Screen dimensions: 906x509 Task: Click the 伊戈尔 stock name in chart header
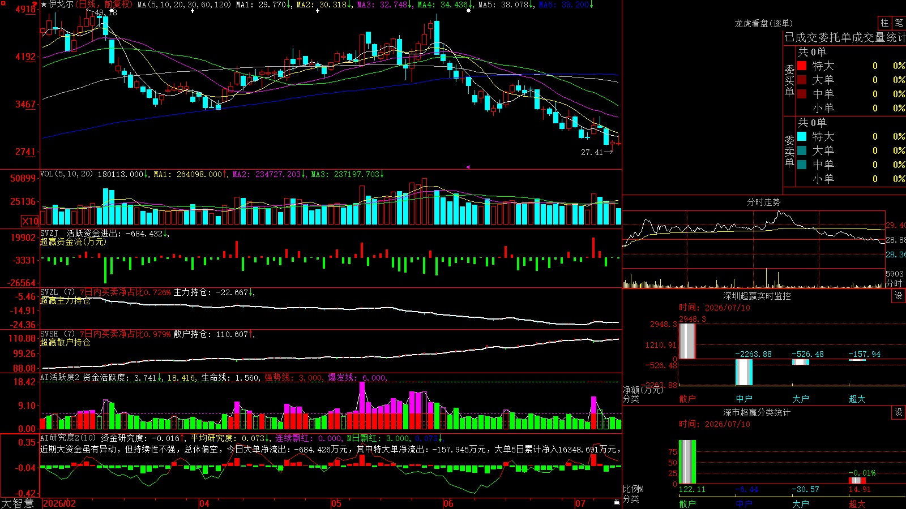point(61,5)
